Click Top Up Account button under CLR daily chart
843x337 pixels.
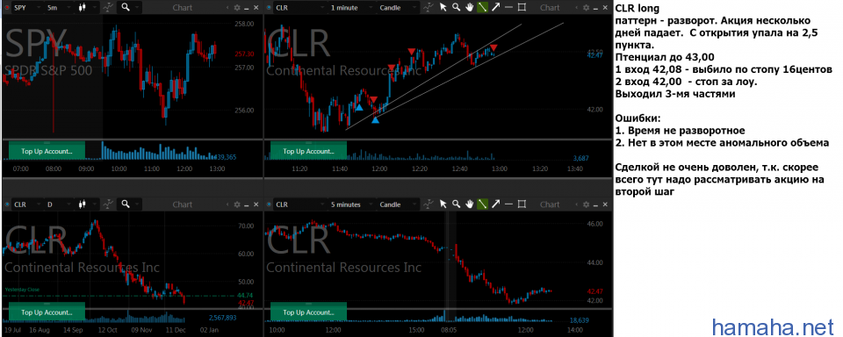coord(47,312)
